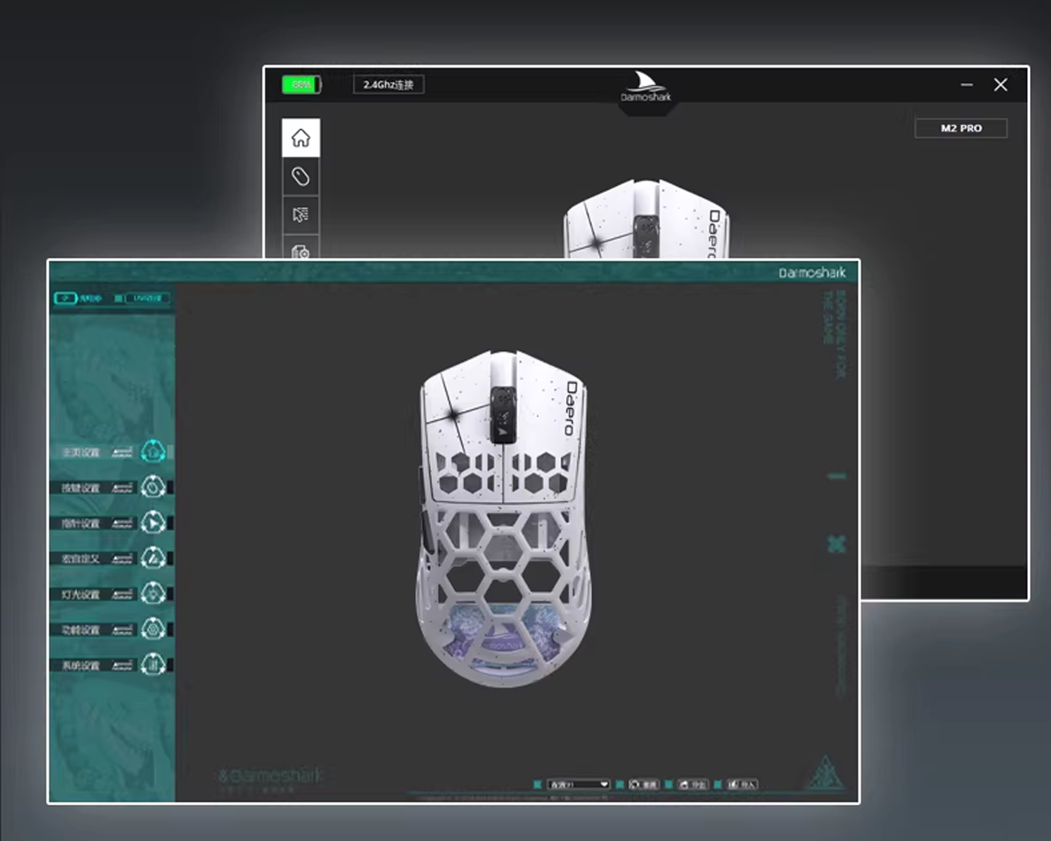The width and height of the screenshot is (1051, 841).
Task: Click the import button in the bottom bar
Action: 742,784
